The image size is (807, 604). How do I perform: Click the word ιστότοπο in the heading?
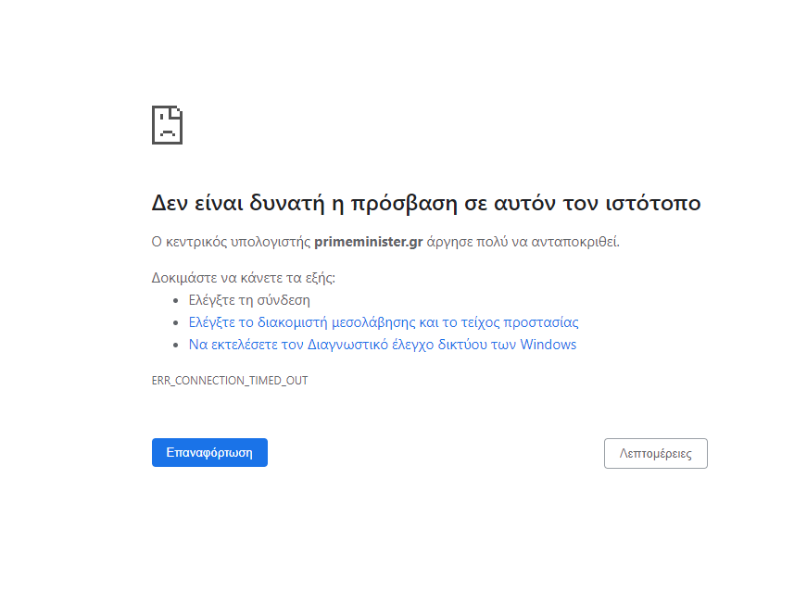tap(654, 204)
